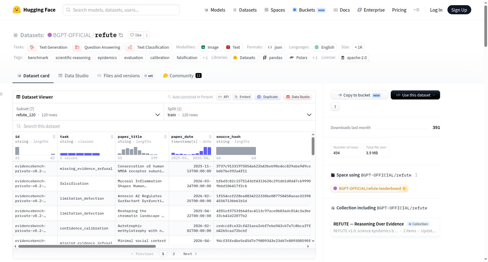The height and width of the screenshot is (262, 488).
Task: Open Docs in the top navigation
Action: [341, 10]
